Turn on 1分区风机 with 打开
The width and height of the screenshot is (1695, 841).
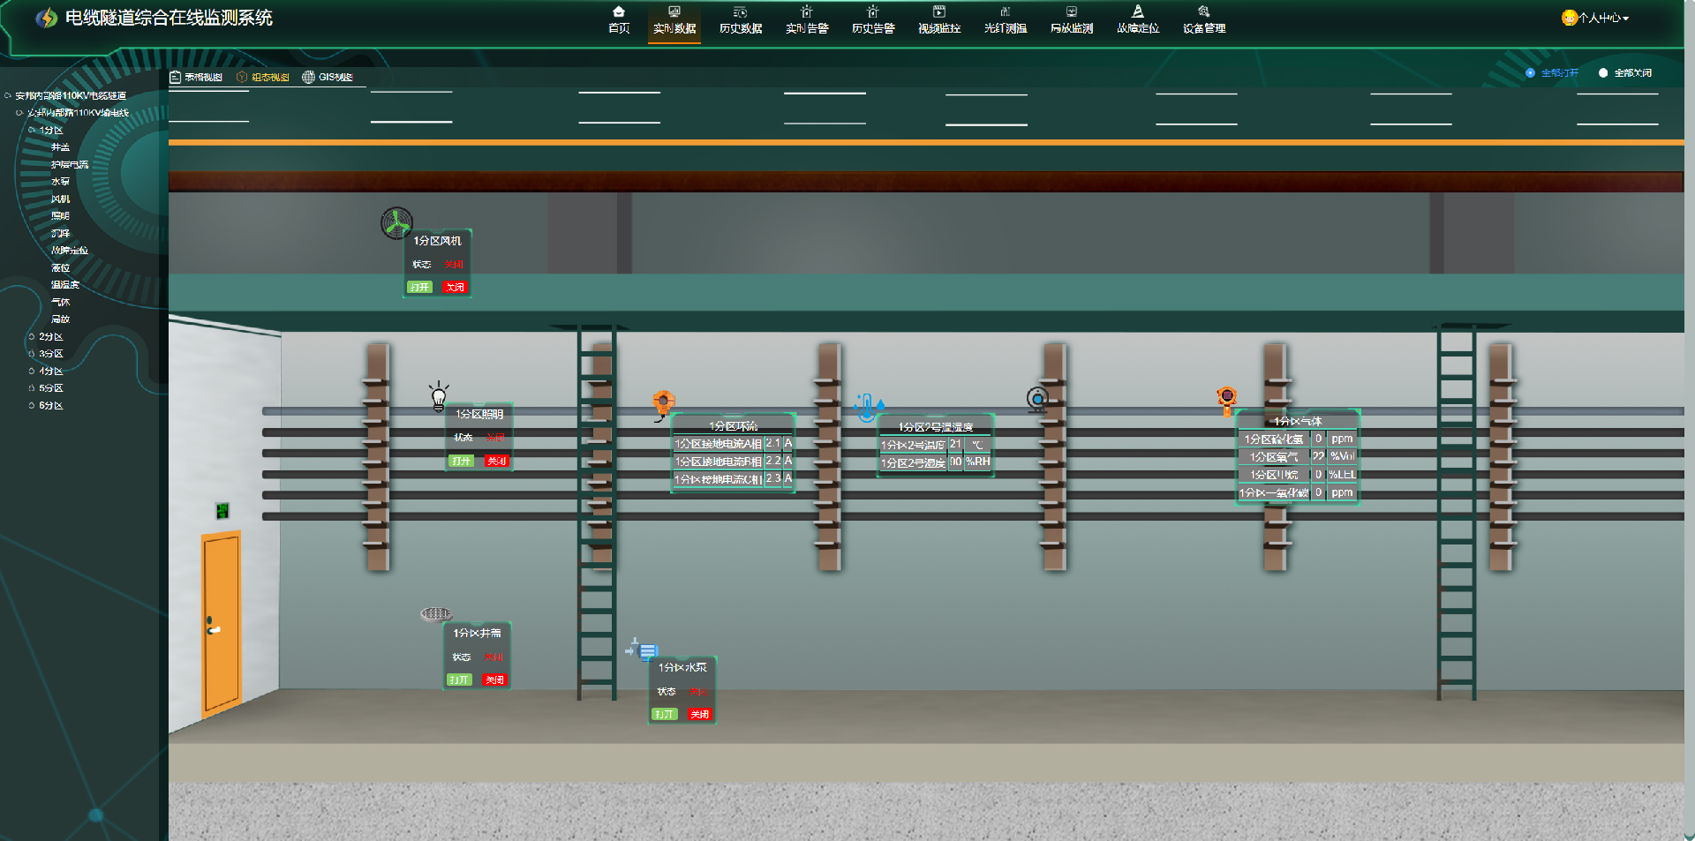[419, 287]
